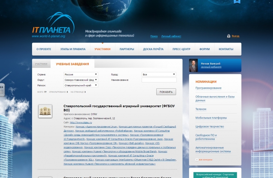273x178 pixels.
Task: Click the Наименование text field
Action: point(159,80)
